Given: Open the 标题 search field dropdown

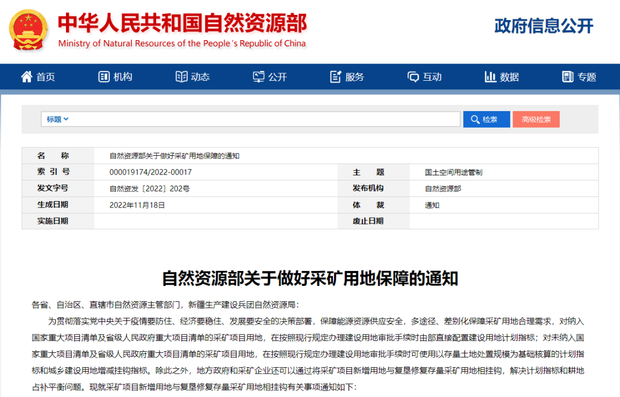Looking at the screenshot, I should click(58, 119).
